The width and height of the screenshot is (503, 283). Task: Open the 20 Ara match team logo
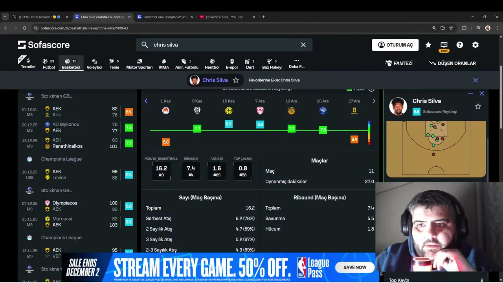point(323,111)
